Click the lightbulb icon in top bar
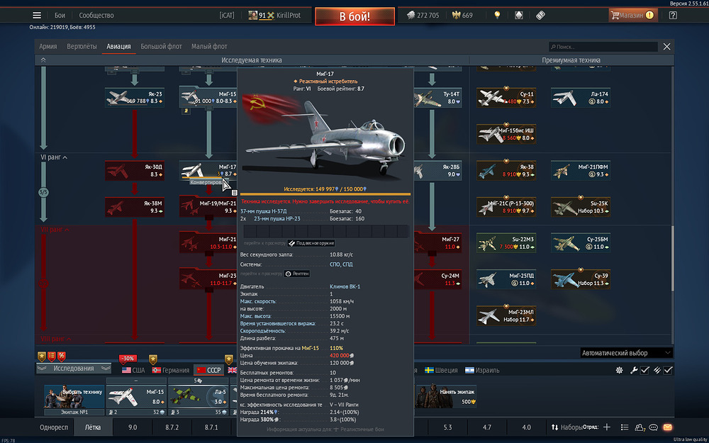 (498, 16)
